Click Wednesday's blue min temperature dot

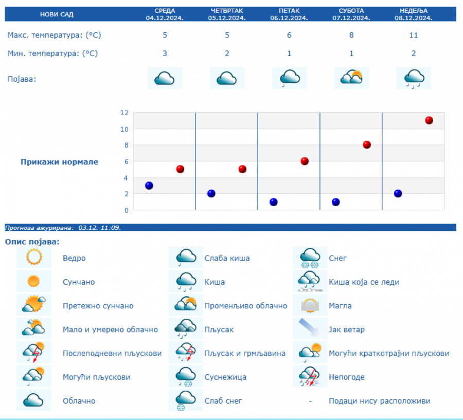coord(149,186)
